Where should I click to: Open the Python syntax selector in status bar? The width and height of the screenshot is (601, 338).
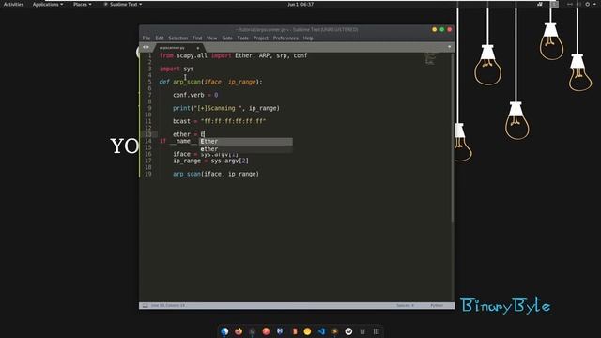click(437, 306)
